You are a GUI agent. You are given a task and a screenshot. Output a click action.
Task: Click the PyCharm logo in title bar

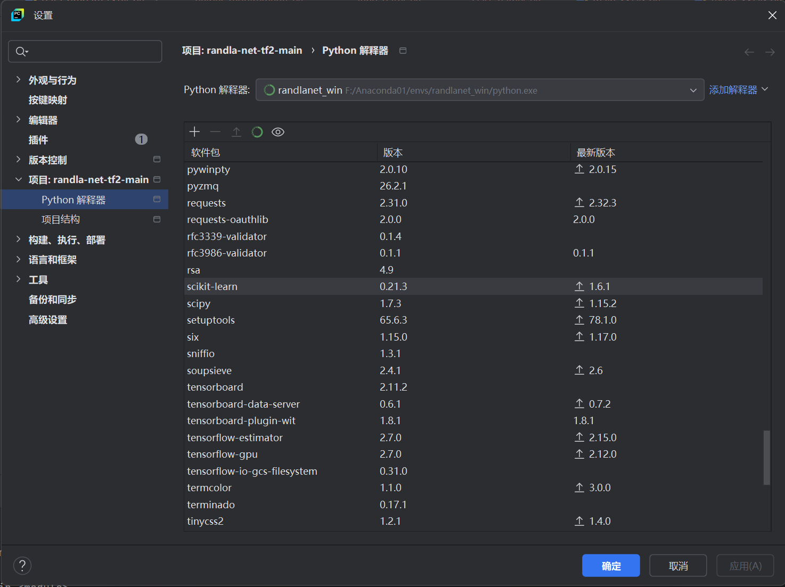[x=17, y=15]
